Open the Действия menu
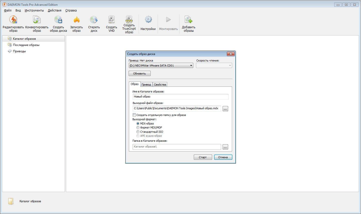Screen dimensions: 361x214 pos(55,10)
